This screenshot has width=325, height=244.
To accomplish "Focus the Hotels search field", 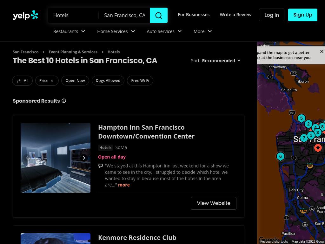I will [x=74, y=15].
